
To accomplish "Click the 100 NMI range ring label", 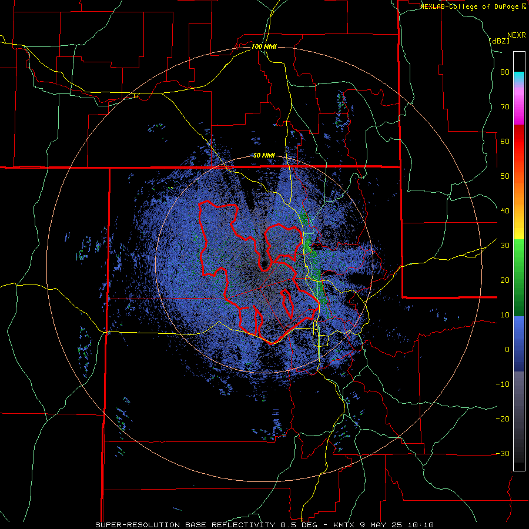I will click(264, 46).
